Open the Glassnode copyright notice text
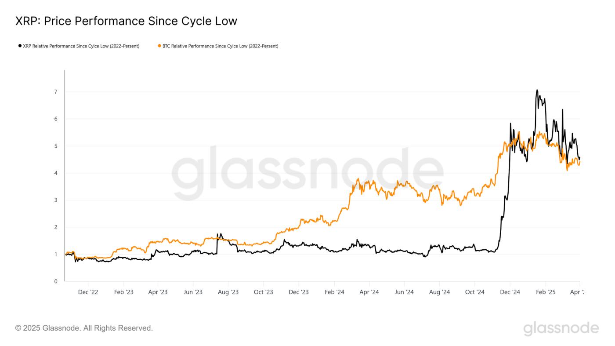615x346 pixels. 84,328
